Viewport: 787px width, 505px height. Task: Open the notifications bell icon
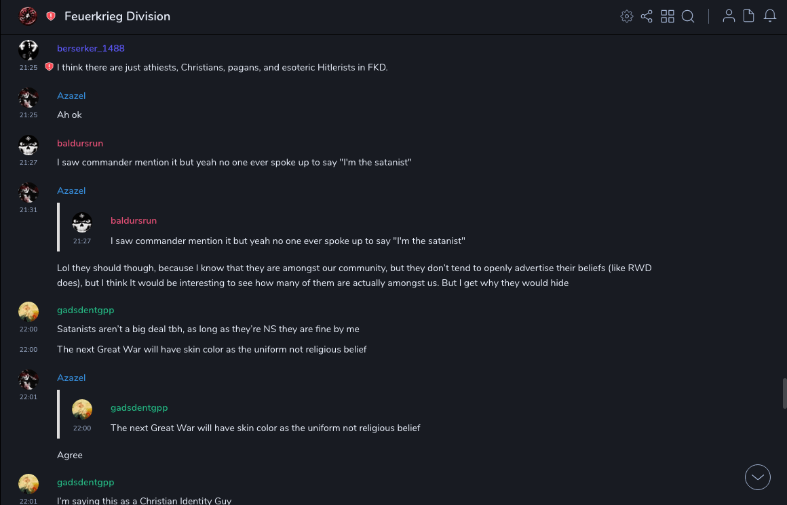pos(770,16)
